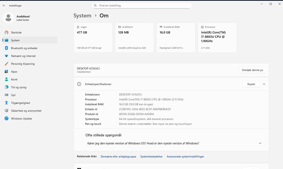Click the Kopiér button

click(x=251, y=84)
